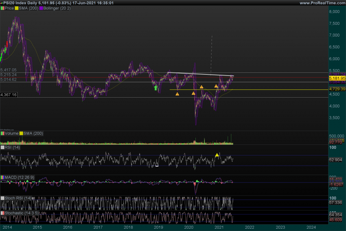Click the 52.904 RSI value tag
Screen dimensions: 346x231
(336, 160)
